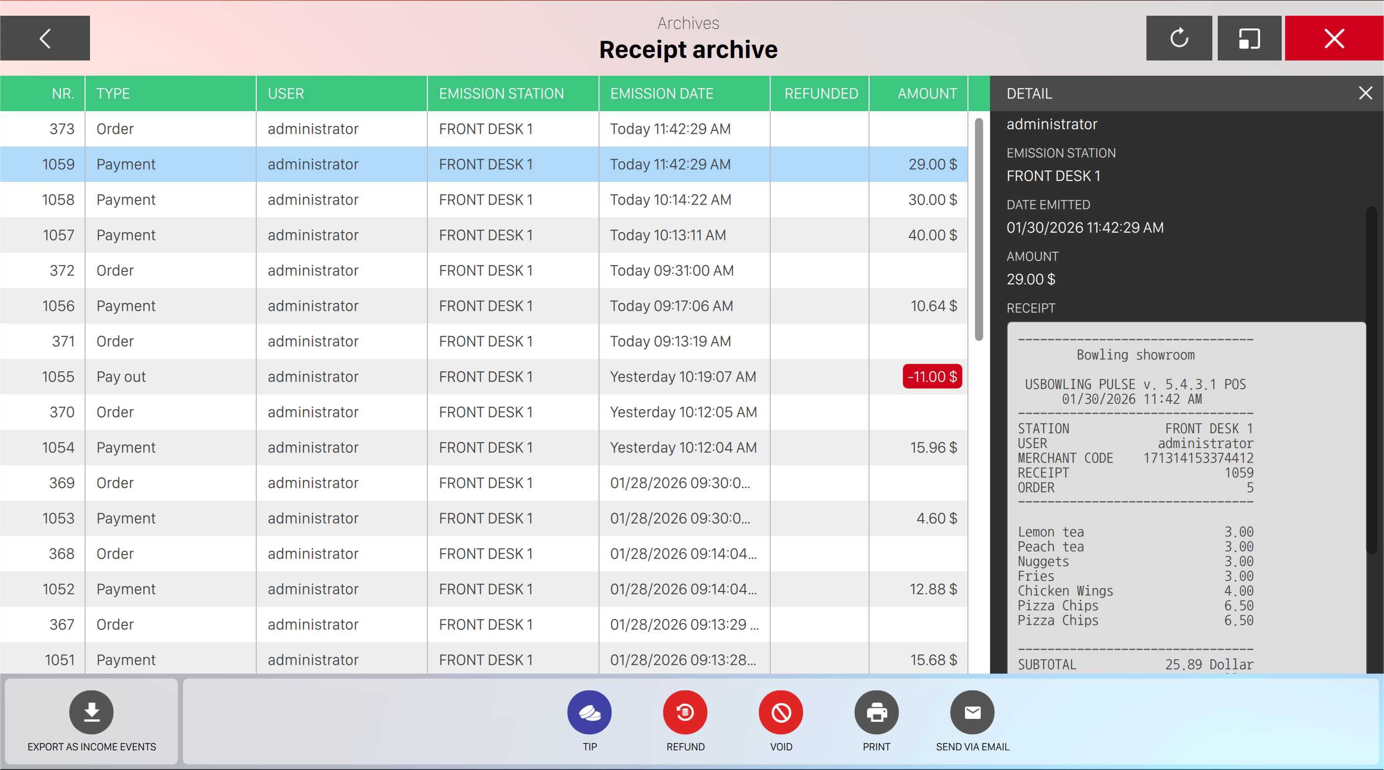The image size is (1384, 770).
Task: Click the refresh icon in header
Action: (x=1179, y=38)
